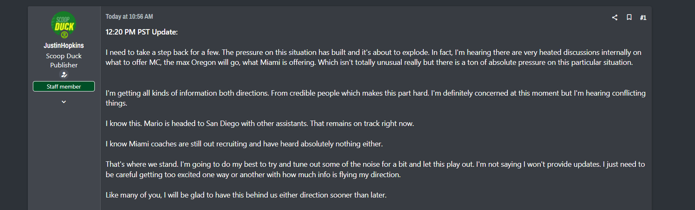Click the '12:20 PM PST Update:' heading
695x210 pixels.
pyautogui.click(x=141, y=32)
